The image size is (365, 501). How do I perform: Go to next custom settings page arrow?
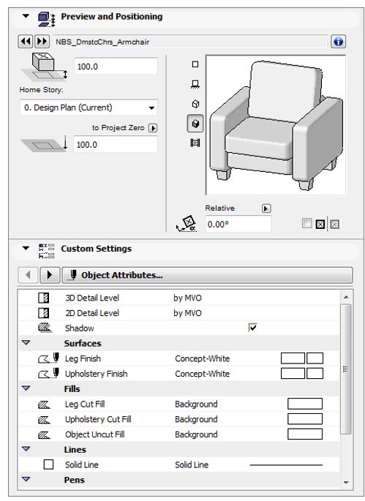point(50,275)
